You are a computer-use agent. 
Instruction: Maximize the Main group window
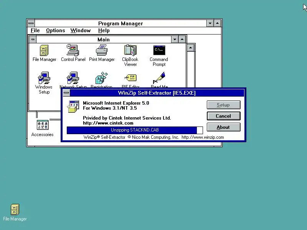click(182, 39)
